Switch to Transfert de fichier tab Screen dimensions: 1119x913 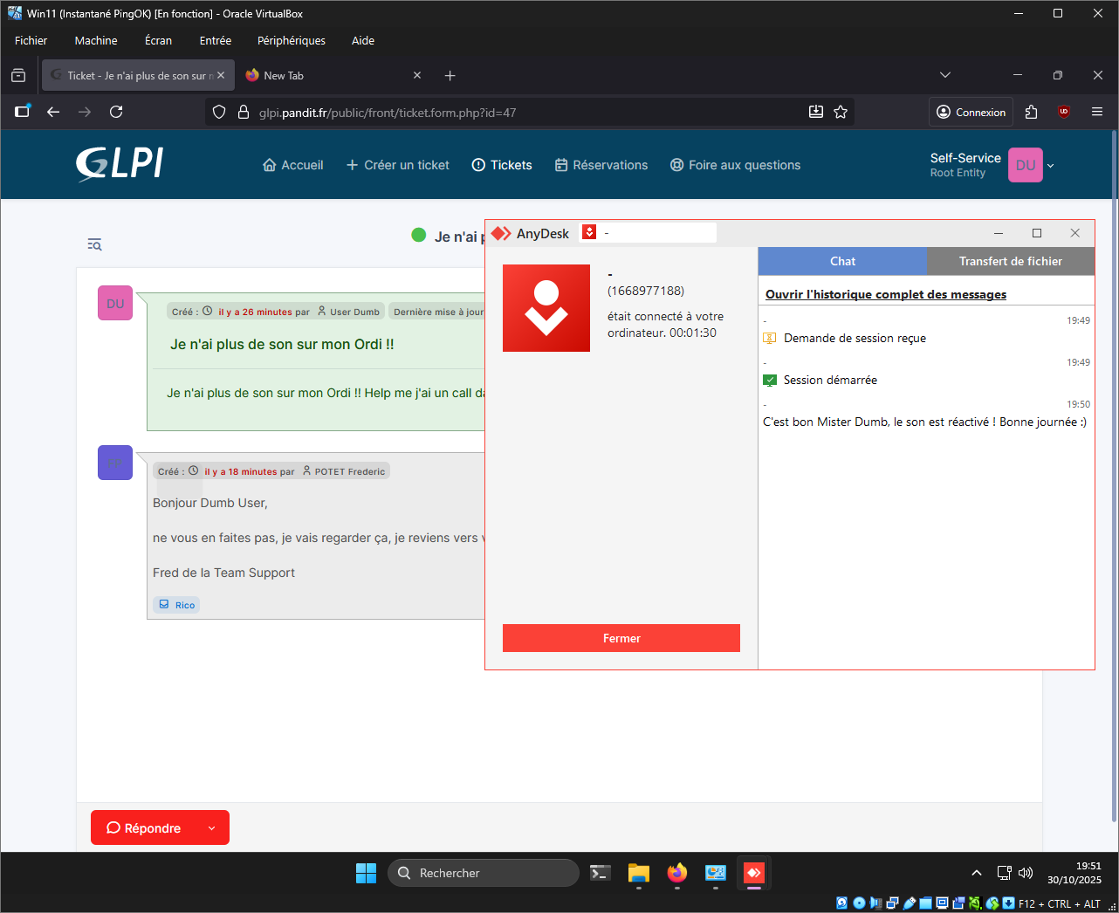pyautogui.click(x=1010, y=261)
